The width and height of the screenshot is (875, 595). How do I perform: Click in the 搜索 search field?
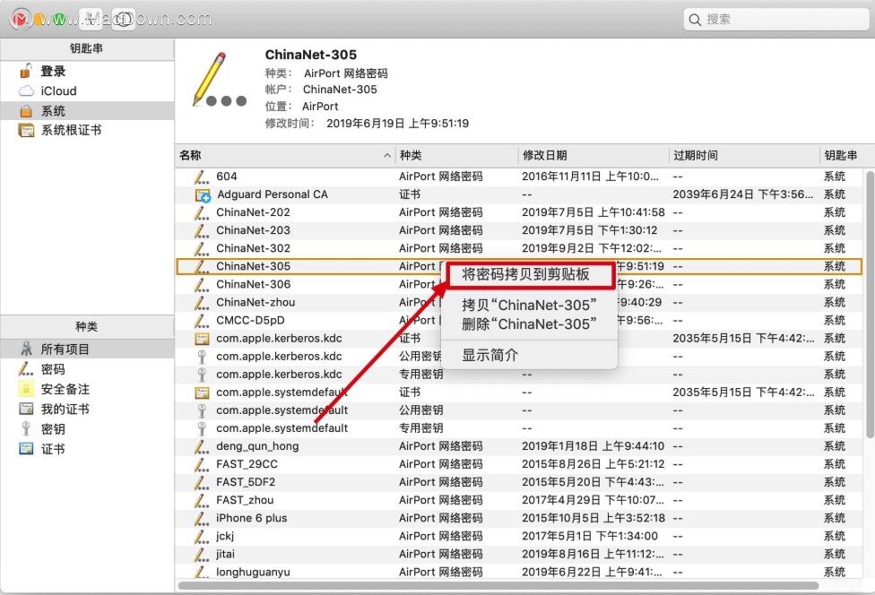click(x=775, y=20)
